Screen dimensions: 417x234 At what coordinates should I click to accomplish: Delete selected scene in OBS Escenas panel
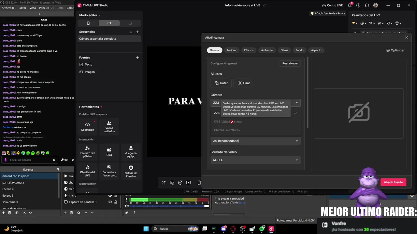10,213
